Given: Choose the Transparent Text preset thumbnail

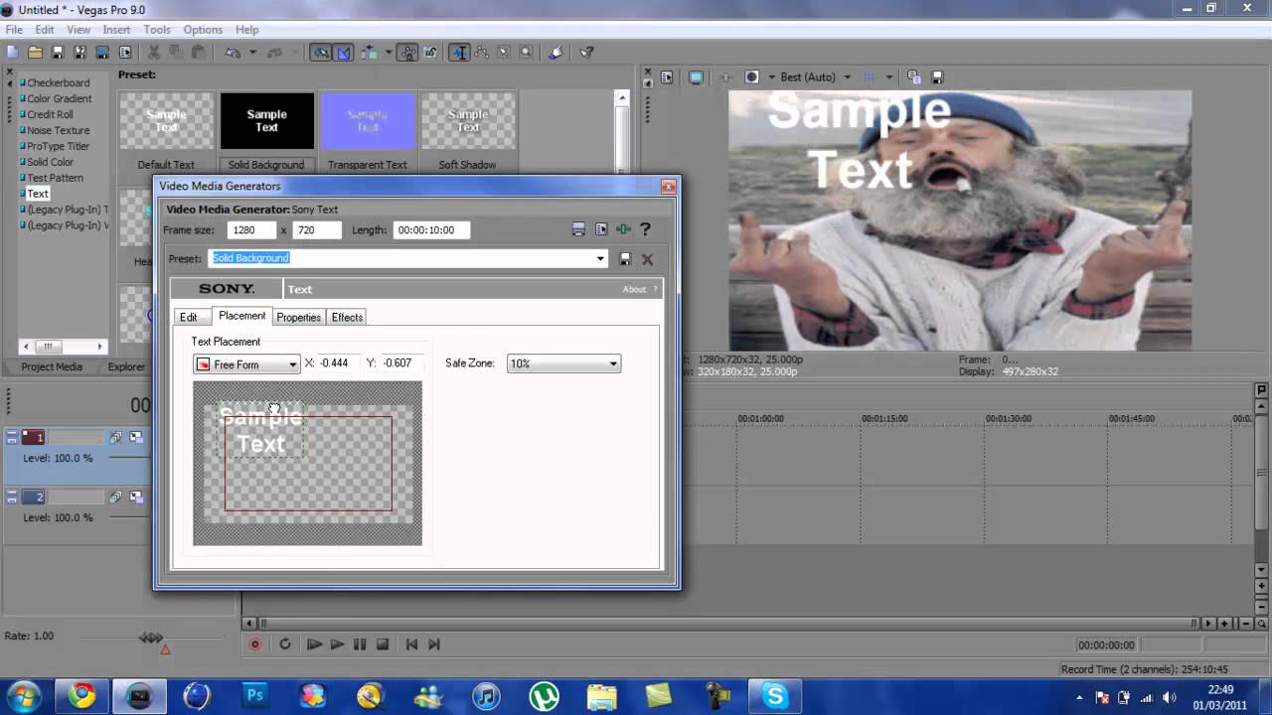Looking at the screenshot, I should pyautogui.click(x=368, y=122).
